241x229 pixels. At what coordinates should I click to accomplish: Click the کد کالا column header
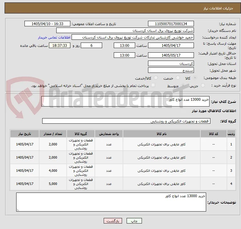coord(213,134)
